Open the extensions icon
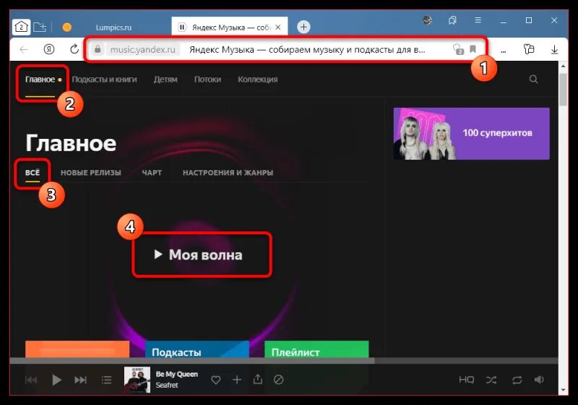Viewport: 578px width, 405px height. click(x=529, y=49)
